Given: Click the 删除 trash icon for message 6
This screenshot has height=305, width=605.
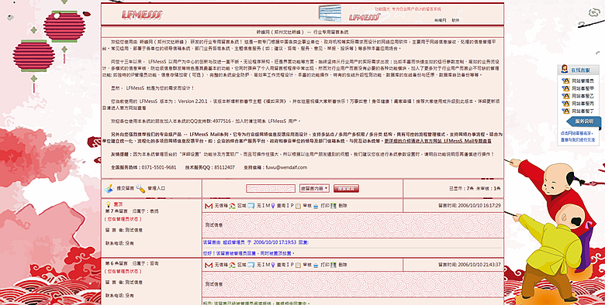Looking at the screenshot, I should [334, 266].
